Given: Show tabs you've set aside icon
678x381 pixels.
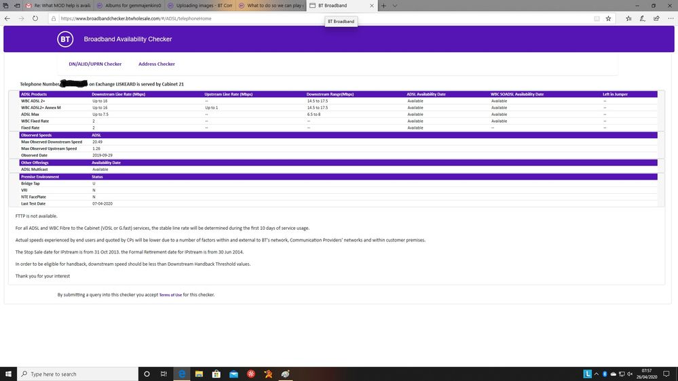Looking at the screenshot, I should [5, 5].
